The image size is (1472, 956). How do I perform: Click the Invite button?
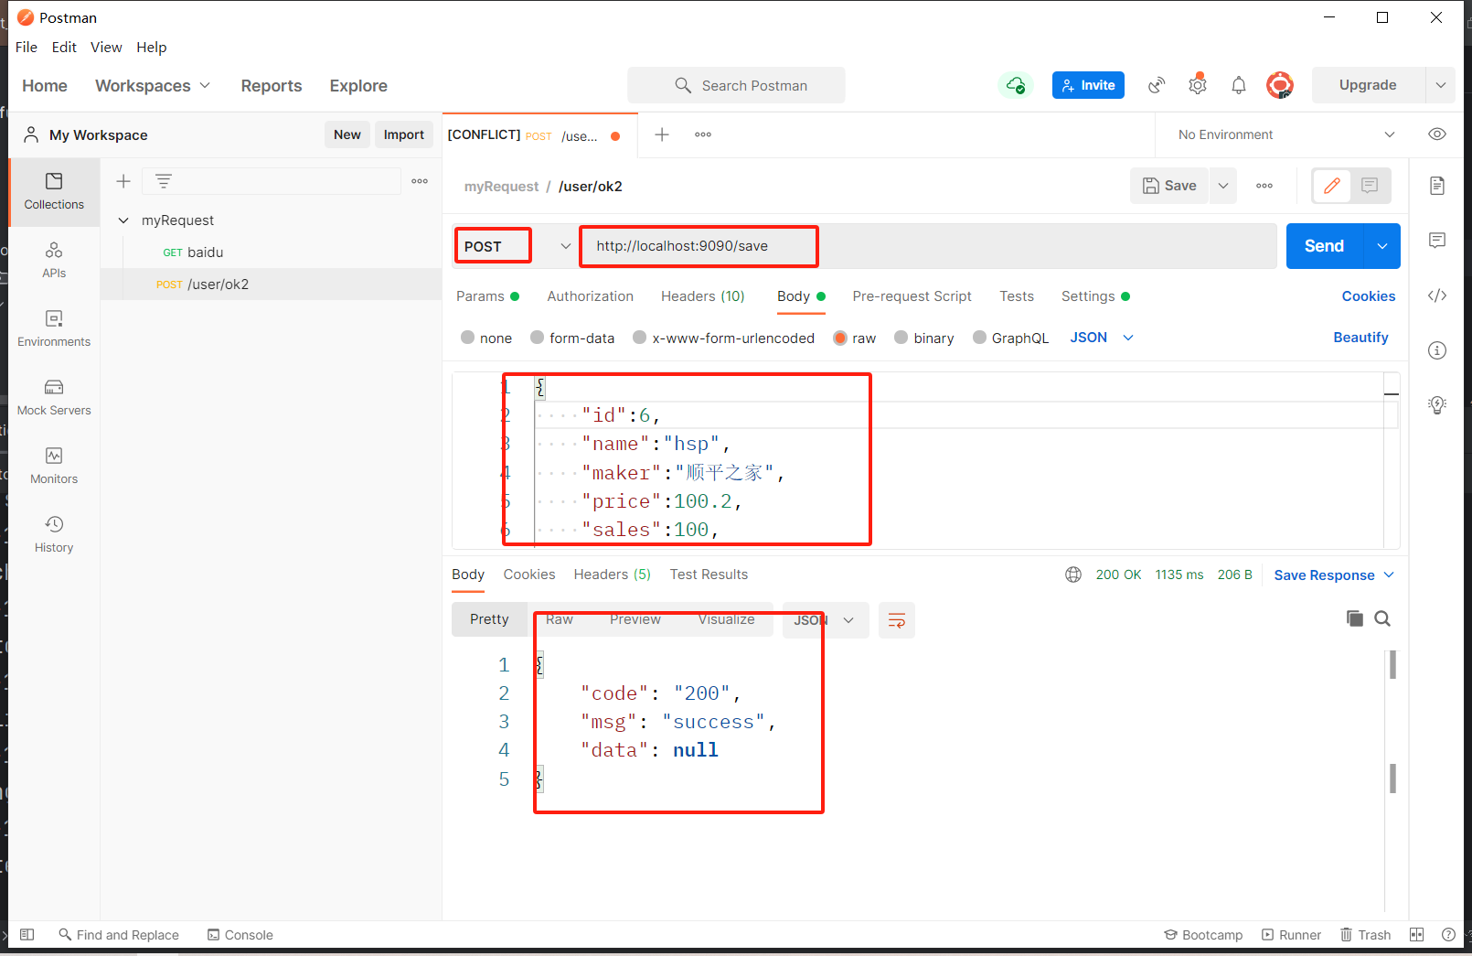click(x=1088, y=85)
